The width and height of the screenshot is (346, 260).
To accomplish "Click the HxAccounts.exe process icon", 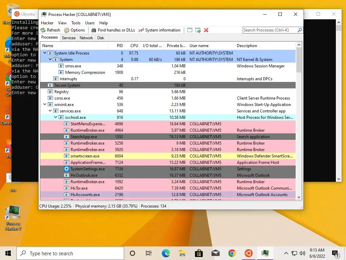I will point(67,195).
